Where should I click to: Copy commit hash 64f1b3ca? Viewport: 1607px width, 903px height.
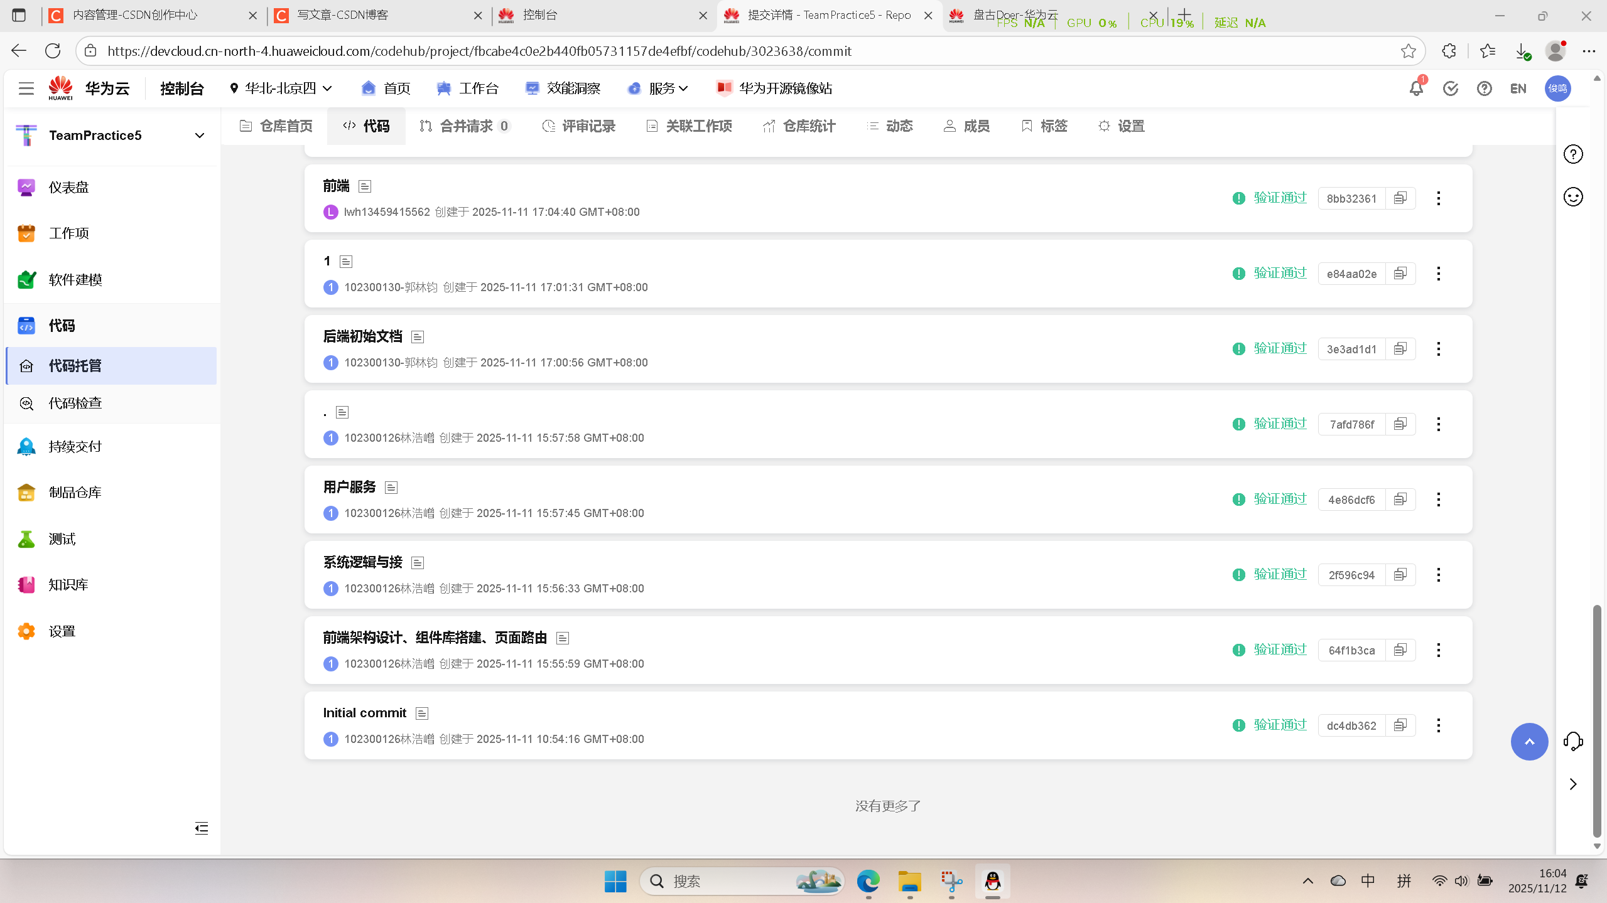click(x=1400, y=650)
